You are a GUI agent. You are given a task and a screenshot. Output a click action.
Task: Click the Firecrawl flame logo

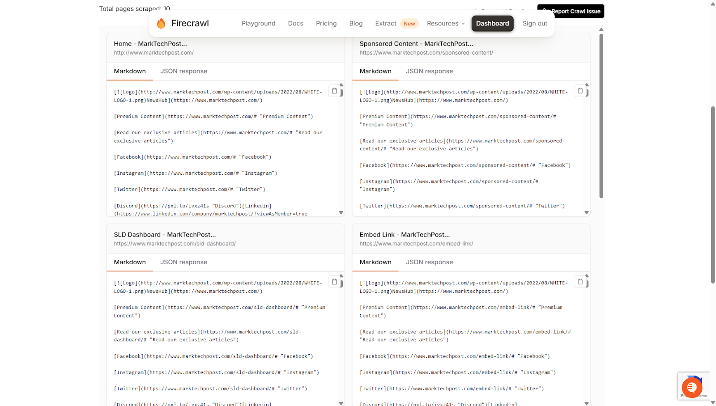(x=161, y=23)
